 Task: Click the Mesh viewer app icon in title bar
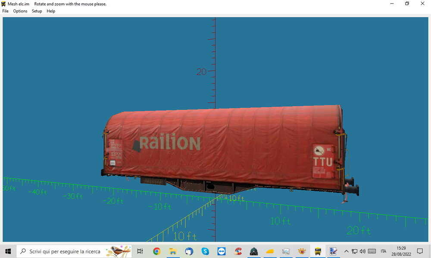point(3,4)
